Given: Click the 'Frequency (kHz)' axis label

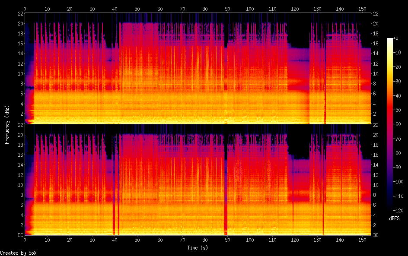Looking at the screenshot, I should click(7, 124).
